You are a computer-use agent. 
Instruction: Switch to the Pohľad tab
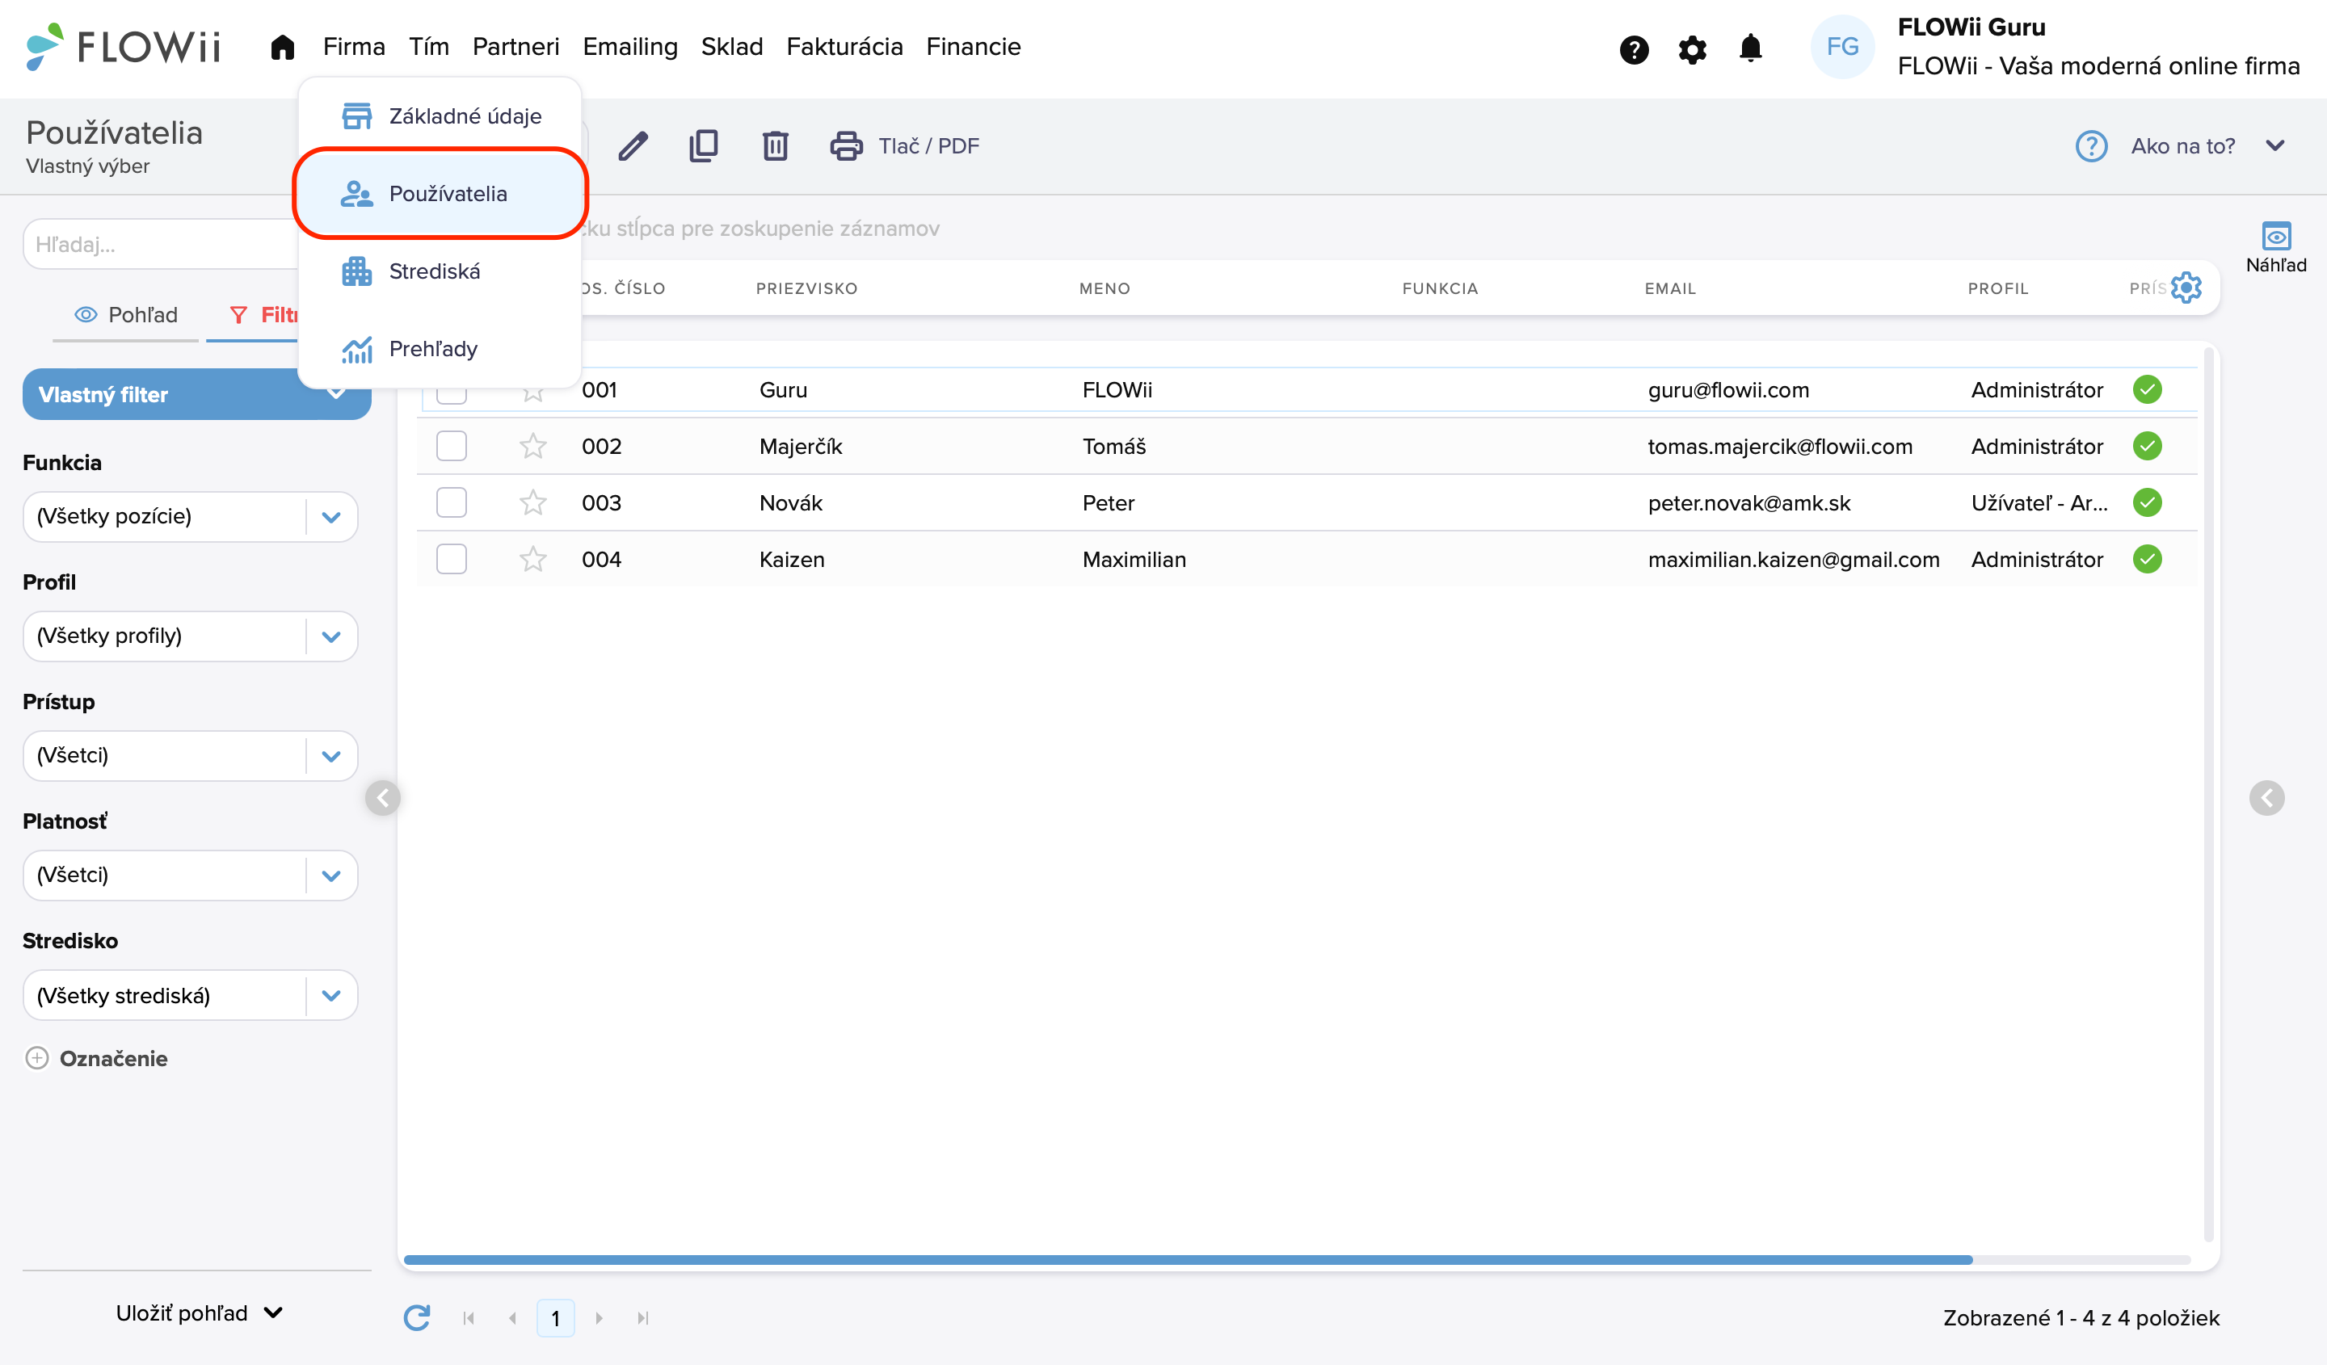tap(125, 315)
